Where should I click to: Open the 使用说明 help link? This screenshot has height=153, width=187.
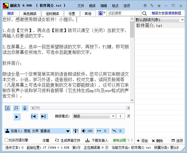(x=123, y=140)
